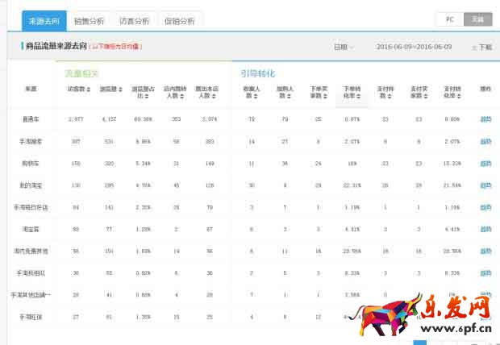The height and width of the screenshot is (345, 500).
Task: Open the 日期 dropdown
Action: point(344,47)
